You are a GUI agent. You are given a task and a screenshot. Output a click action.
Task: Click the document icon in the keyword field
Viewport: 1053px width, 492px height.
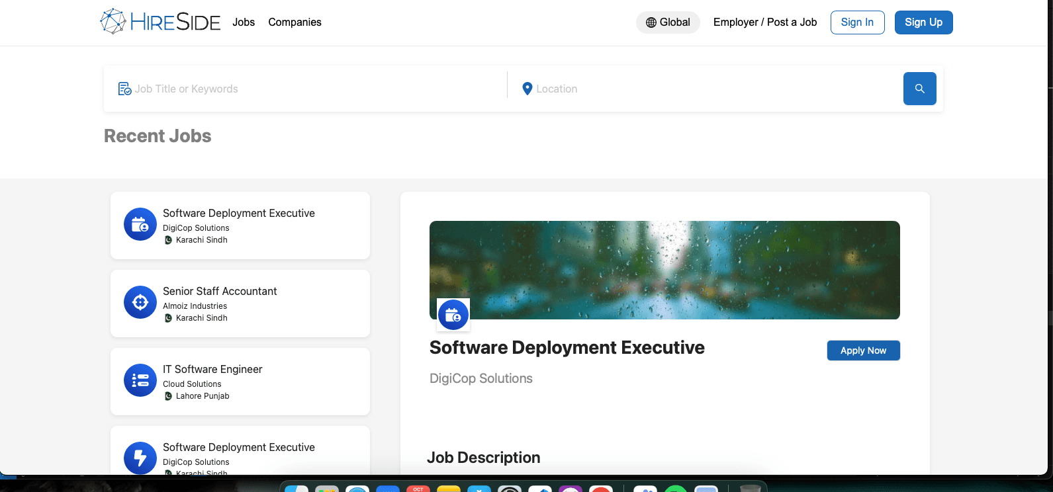point(124,89)
